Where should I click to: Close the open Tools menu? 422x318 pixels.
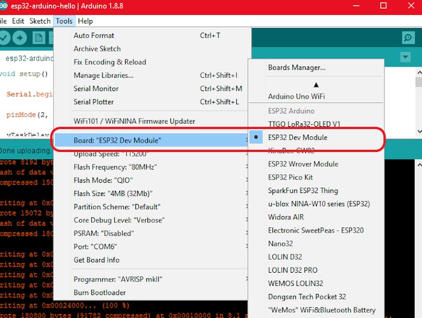coord(64,21)
